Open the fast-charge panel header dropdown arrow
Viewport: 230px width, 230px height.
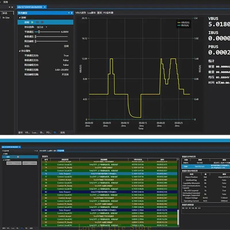(69, 13)
